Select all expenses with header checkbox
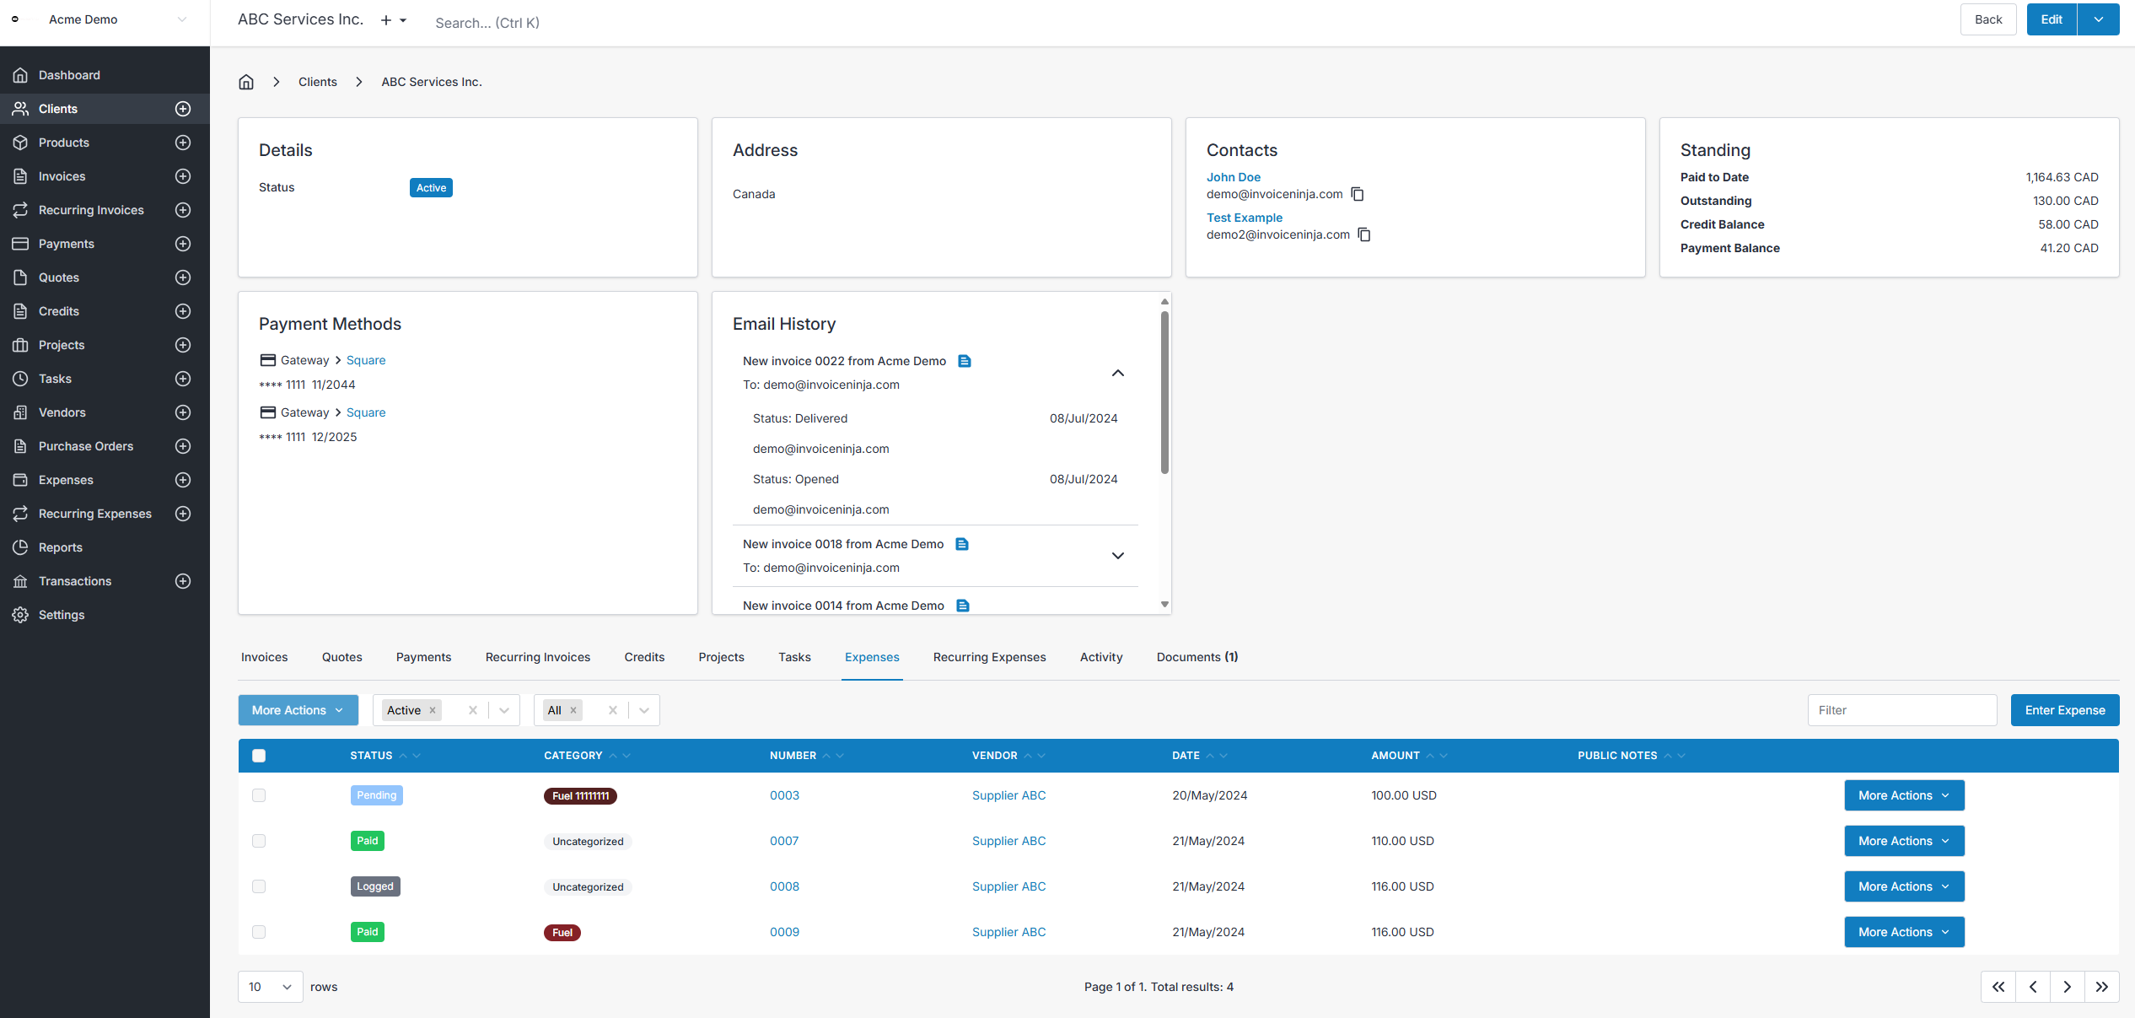The width and height of the screenshot is (2135, 1018). point(259,756)
